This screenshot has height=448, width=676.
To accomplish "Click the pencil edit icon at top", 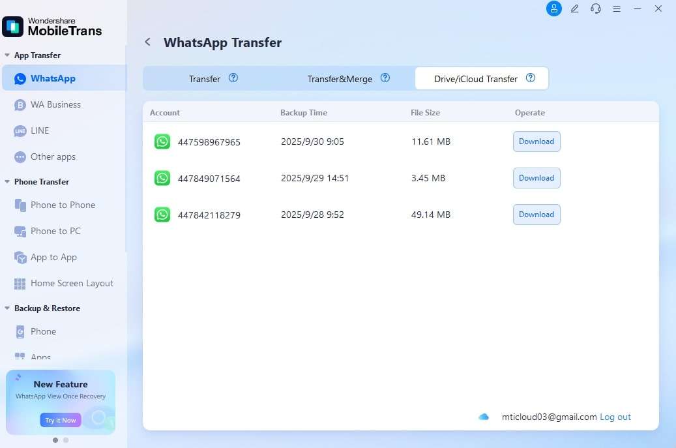I will click(x=574, y=8).
